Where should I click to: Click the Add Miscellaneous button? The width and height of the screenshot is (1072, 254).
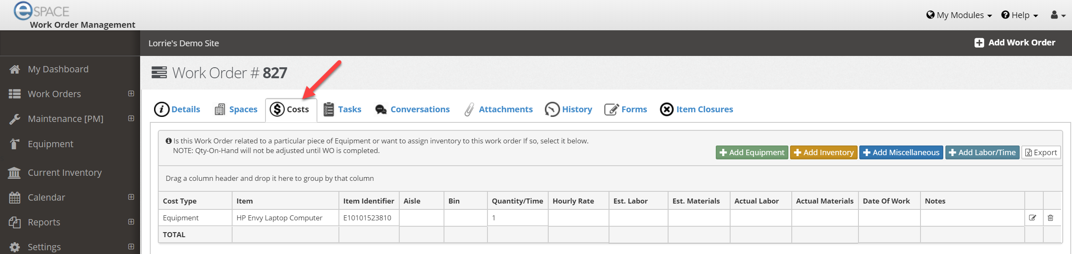click(901, 152)
